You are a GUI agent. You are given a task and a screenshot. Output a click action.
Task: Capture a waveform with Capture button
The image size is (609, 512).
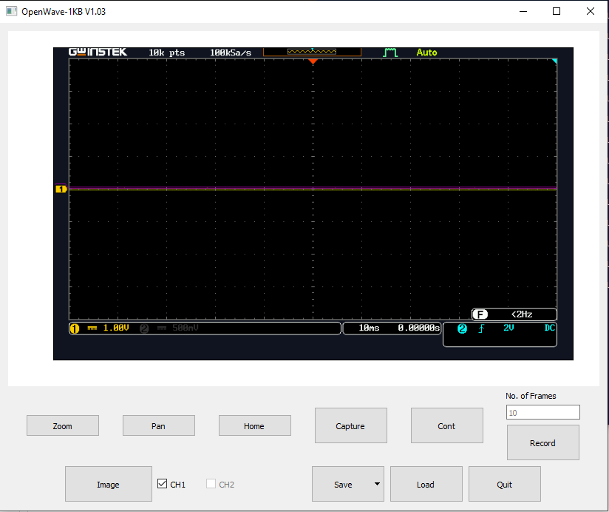pos(351,425)
